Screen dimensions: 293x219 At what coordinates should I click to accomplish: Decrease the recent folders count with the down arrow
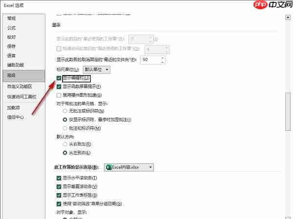coord(163,62)
